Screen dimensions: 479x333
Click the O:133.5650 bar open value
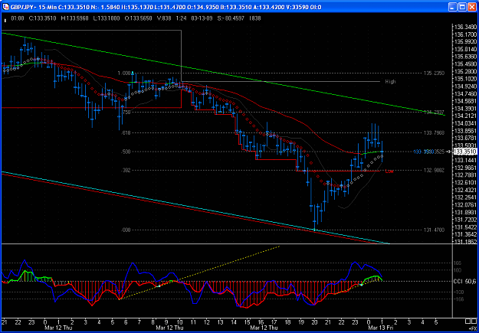point(139,18)
